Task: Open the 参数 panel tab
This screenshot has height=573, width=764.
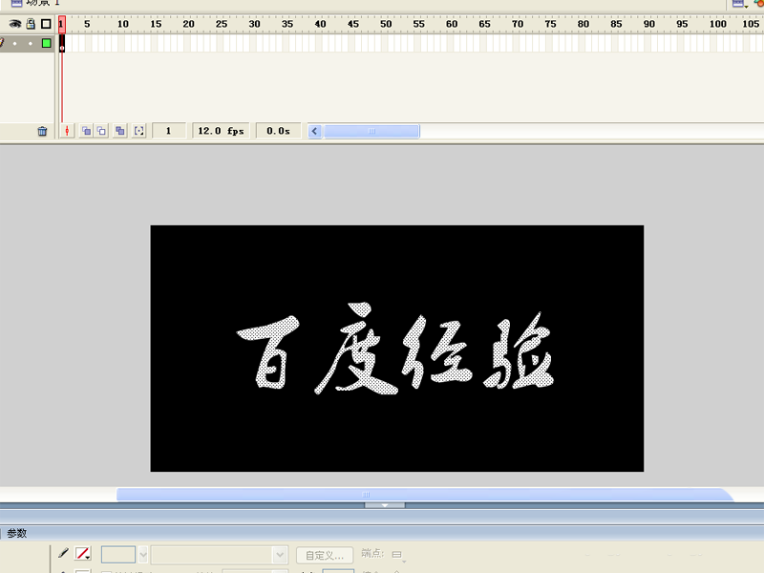Action: point(17,534)
